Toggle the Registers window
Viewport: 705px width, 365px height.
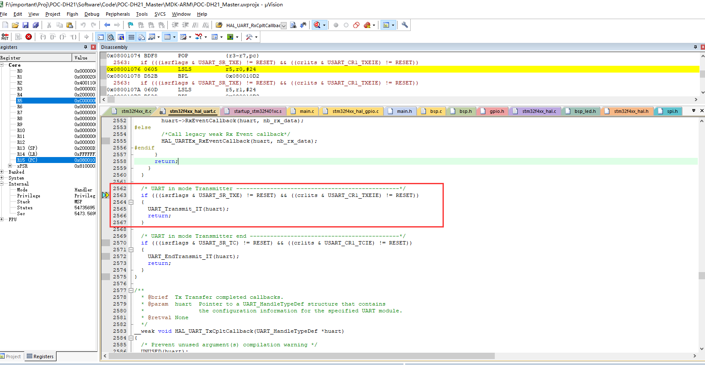point(131,37)
